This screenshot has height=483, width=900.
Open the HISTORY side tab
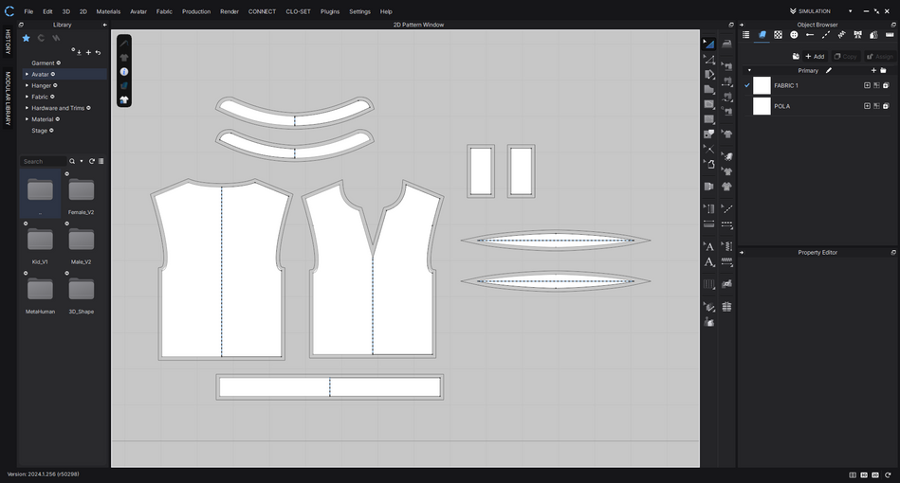(x=8, y=42)
